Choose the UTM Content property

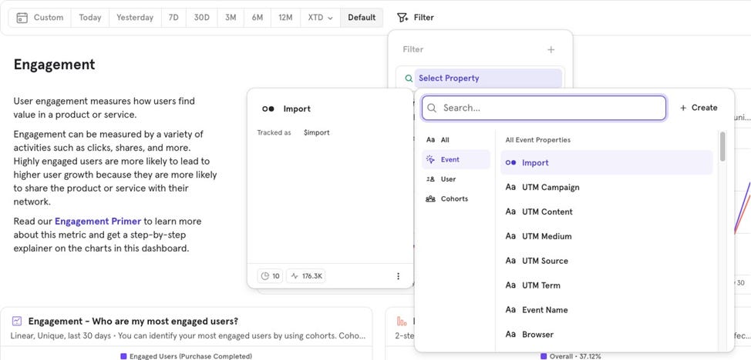coord(606,212)
